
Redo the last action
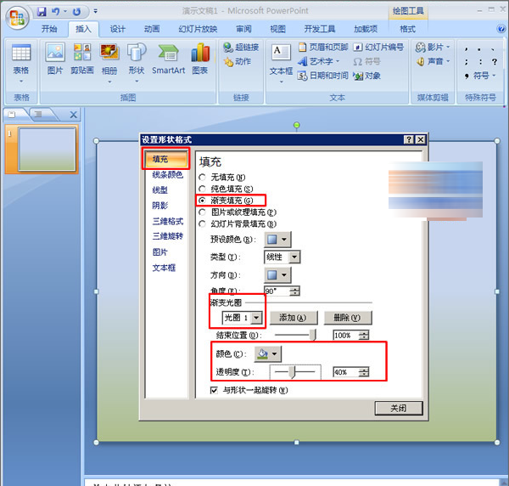[76, 12]
